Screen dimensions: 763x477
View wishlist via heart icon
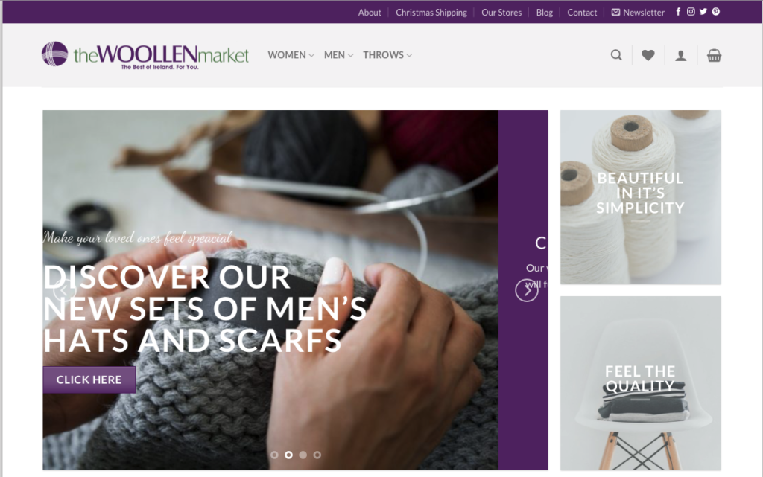pos(648,55)
